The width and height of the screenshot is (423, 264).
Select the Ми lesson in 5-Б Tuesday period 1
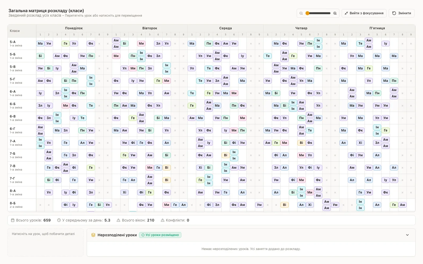(x=116, y=56)
